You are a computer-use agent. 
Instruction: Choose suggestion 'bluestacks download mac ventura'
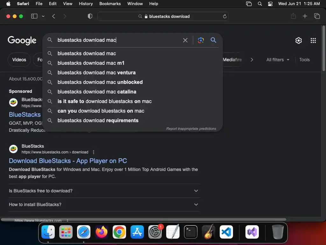point(133,72)
